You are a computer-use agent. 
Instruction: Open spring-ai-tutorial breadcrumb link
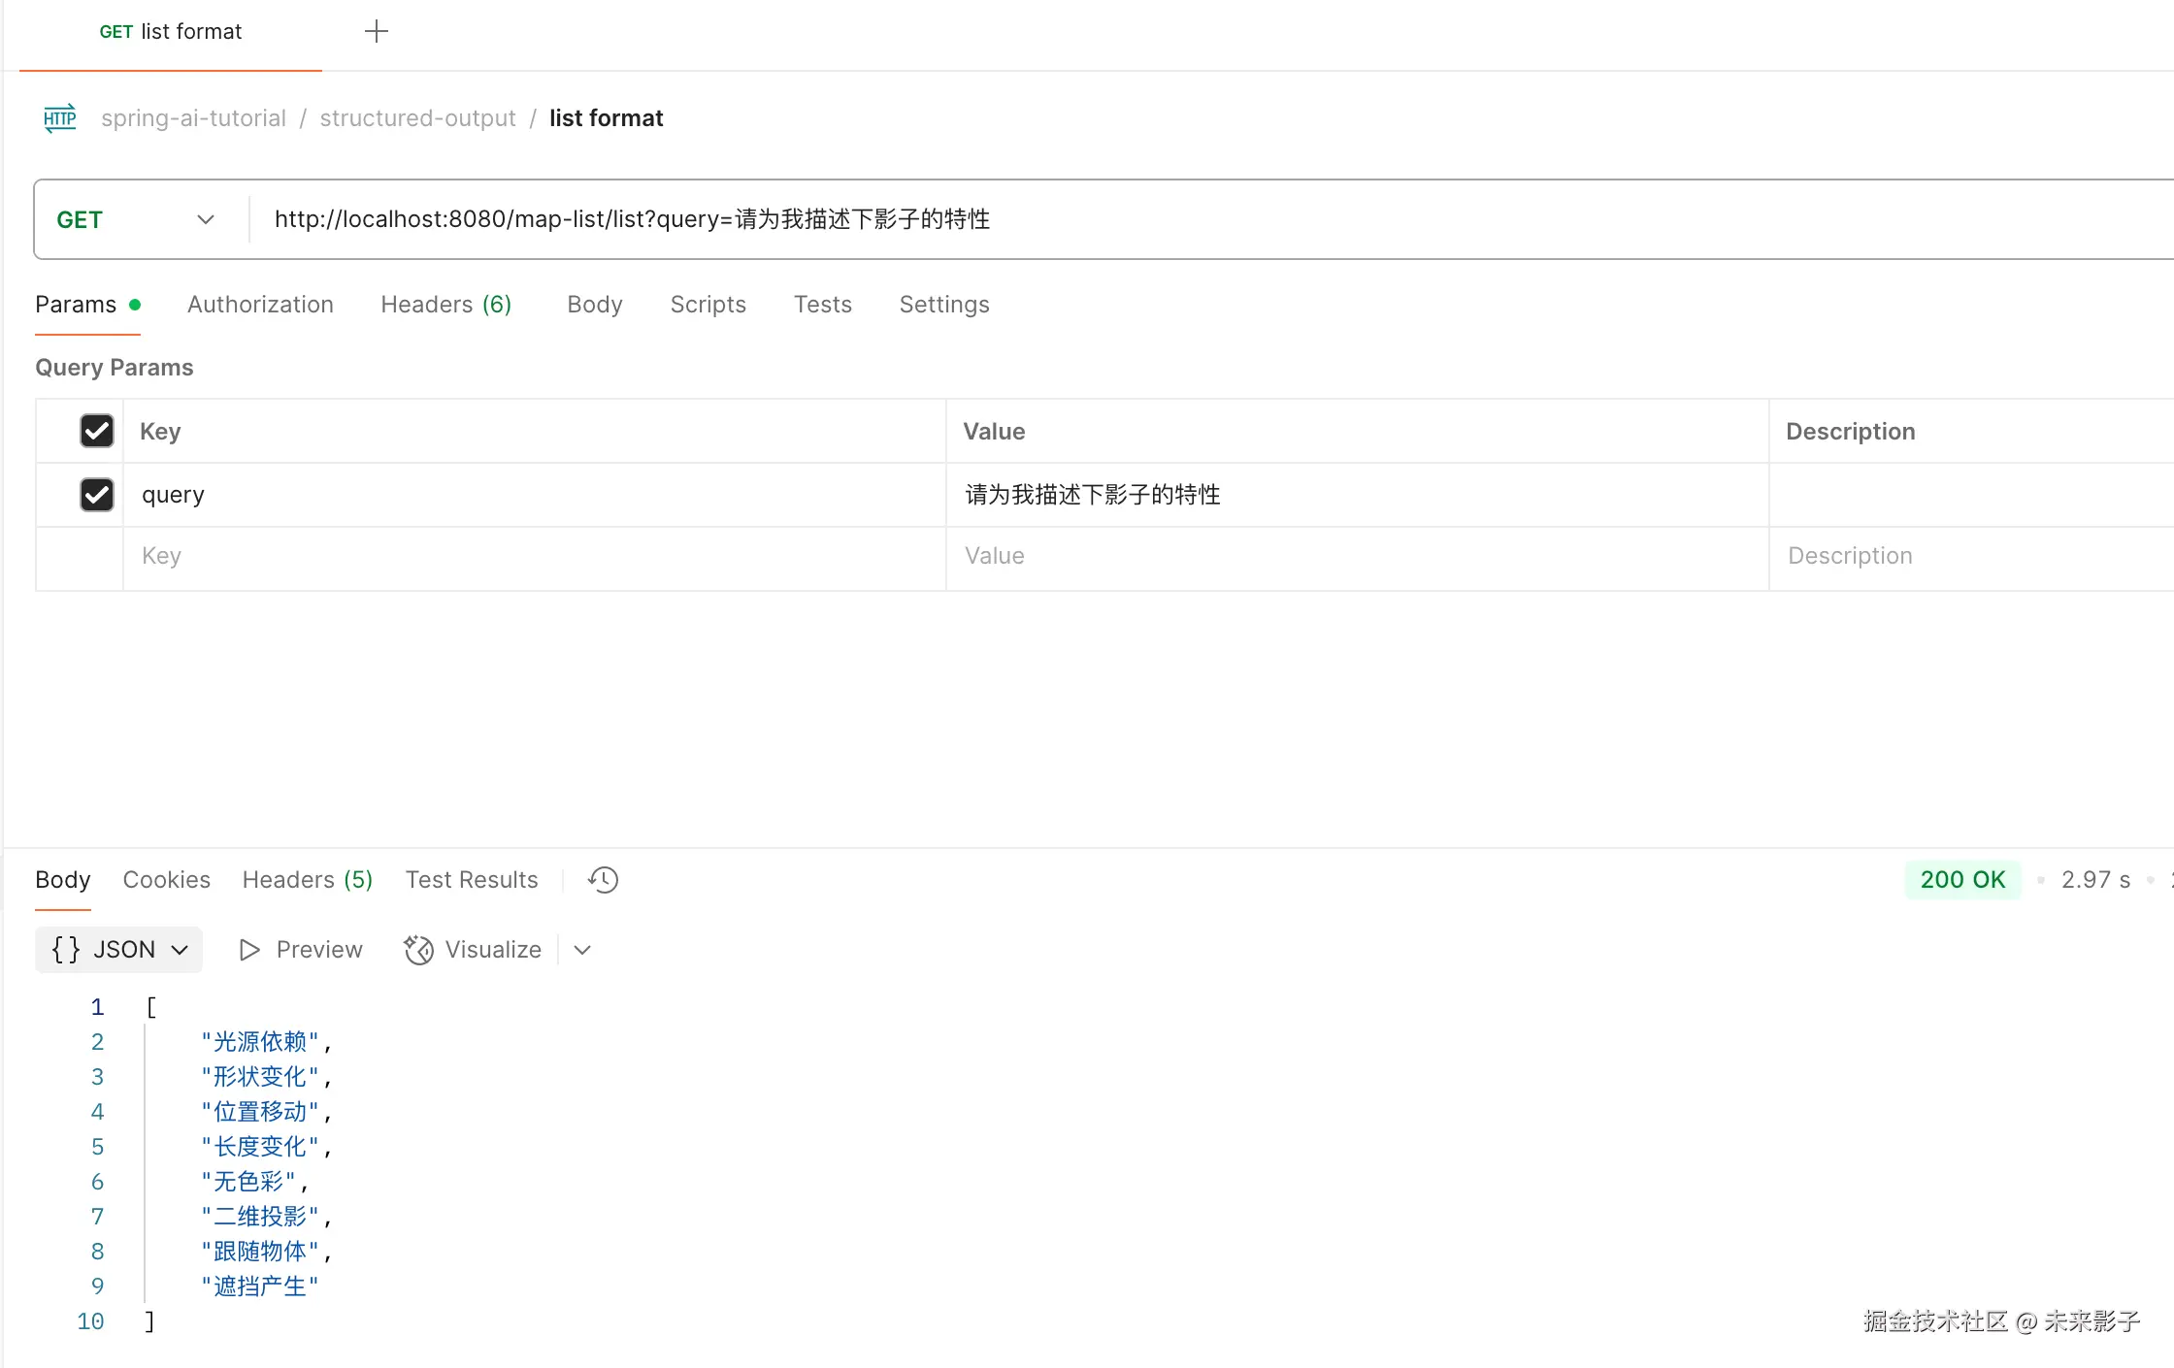[193, 118]
